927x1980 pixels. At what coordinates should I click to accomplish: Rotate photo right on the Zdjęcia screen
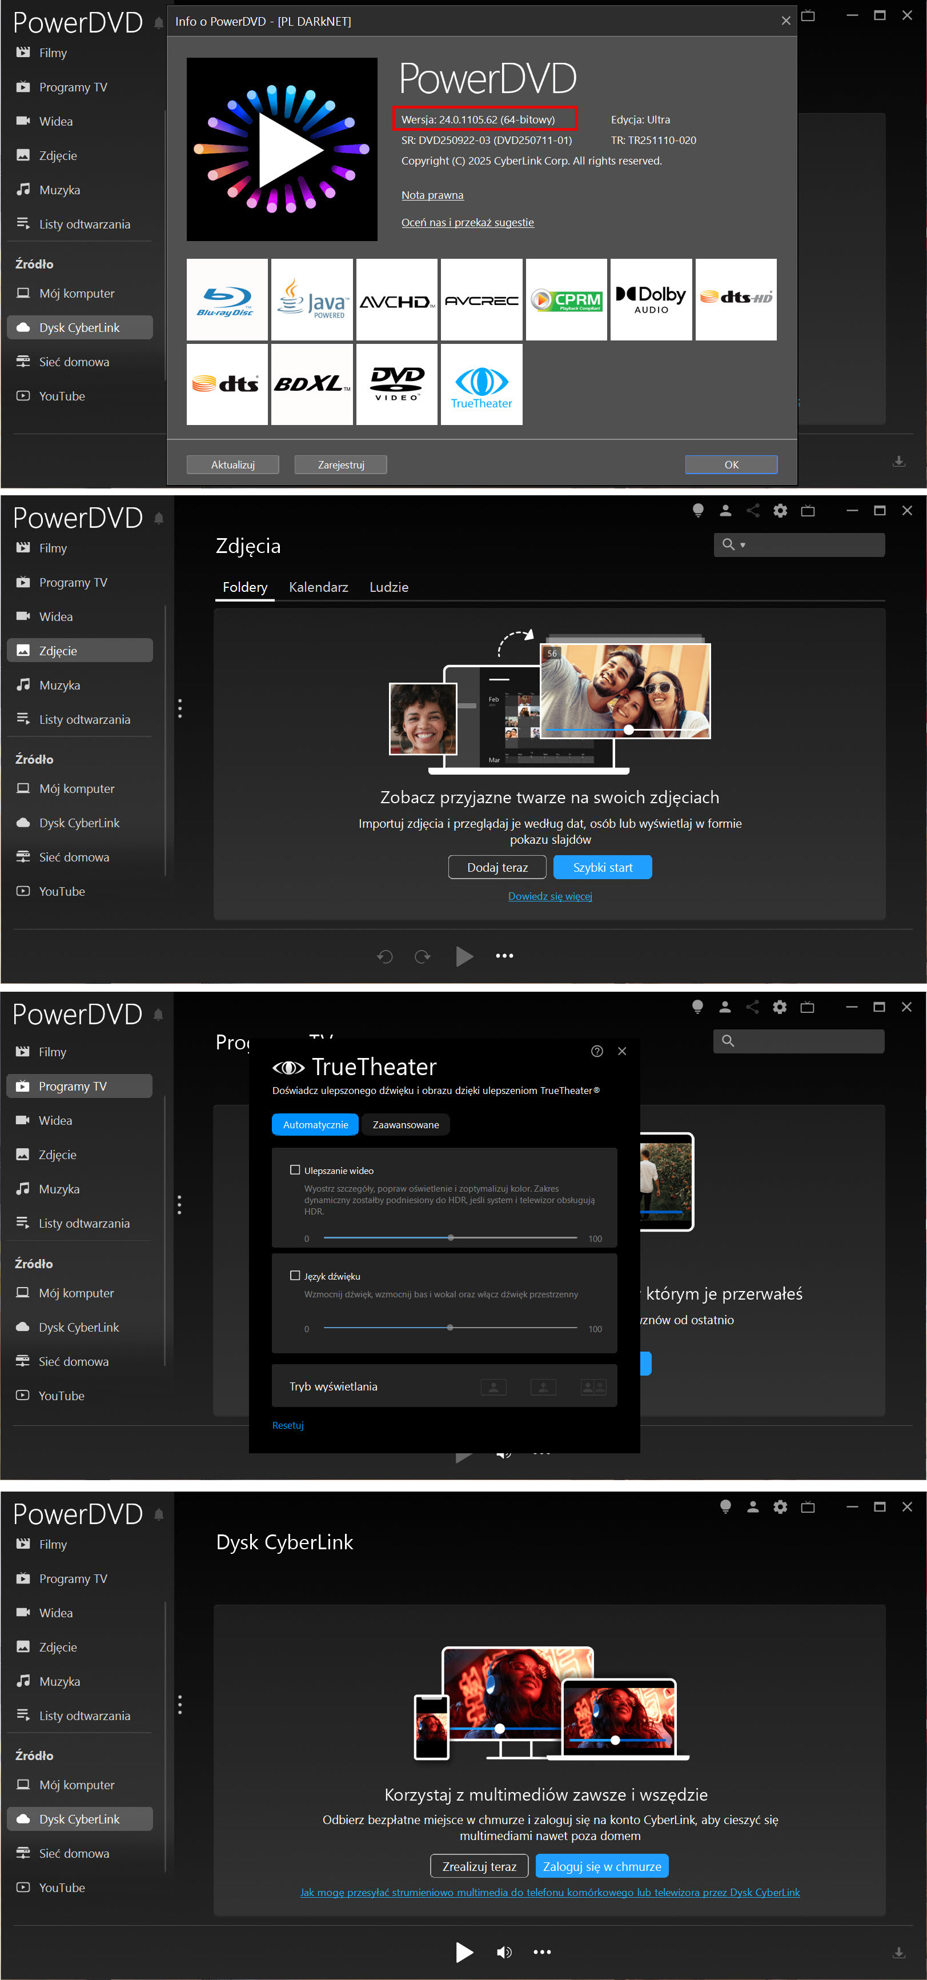click(423, 956)
